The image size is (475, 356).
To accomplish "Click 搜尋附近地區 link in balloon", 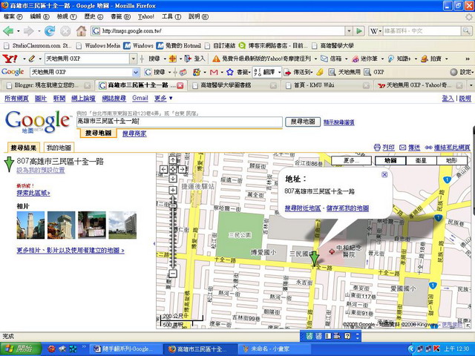I will (x=303, y=208).
